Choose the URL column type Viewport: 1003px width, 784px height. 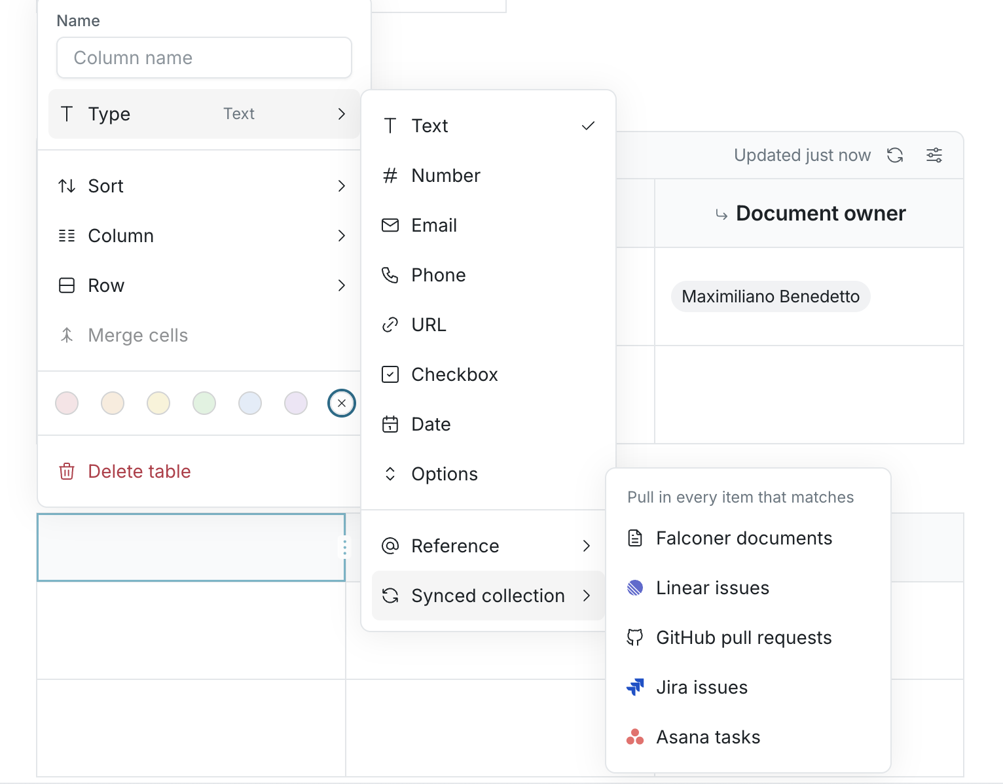pos(488,325)
